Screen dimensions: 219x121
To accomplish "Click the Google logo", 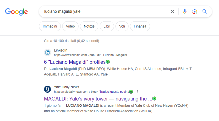I will point(16,12).
